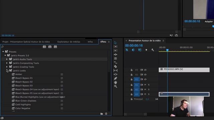Select the Slip tool
The width and height of the screenshot is (214, 120).
(x=115, y=70)
